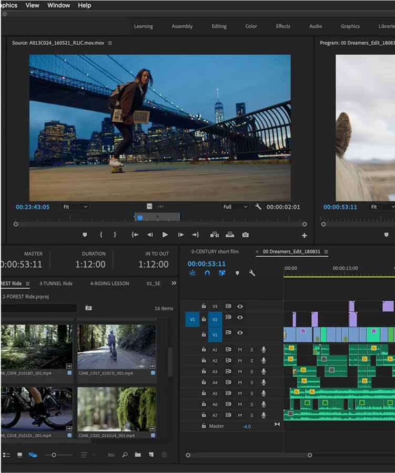Viewport: 395px width, 473px height.
Task: Toggle Snap magnet icon in the timeline
Action: (207, 273)
